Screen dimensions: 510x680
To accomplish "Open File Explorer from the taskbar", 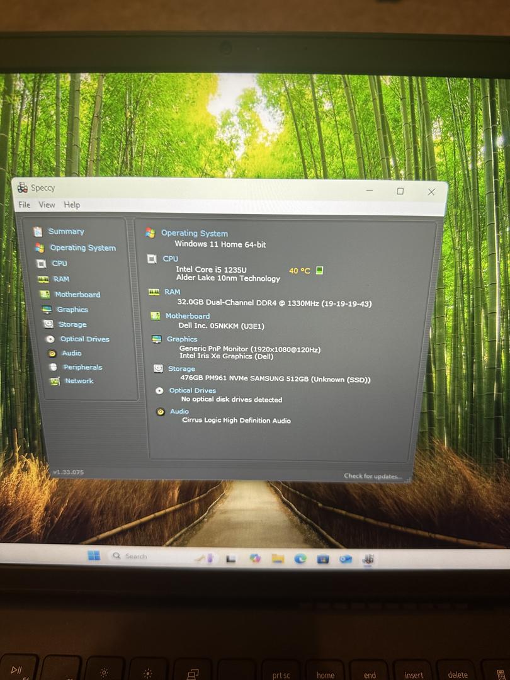I will 278,558.
